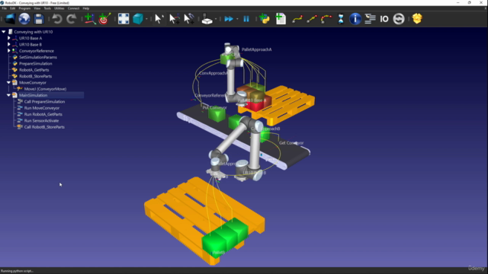Expand the ConveyorReference node

click(x=8, y=51)
